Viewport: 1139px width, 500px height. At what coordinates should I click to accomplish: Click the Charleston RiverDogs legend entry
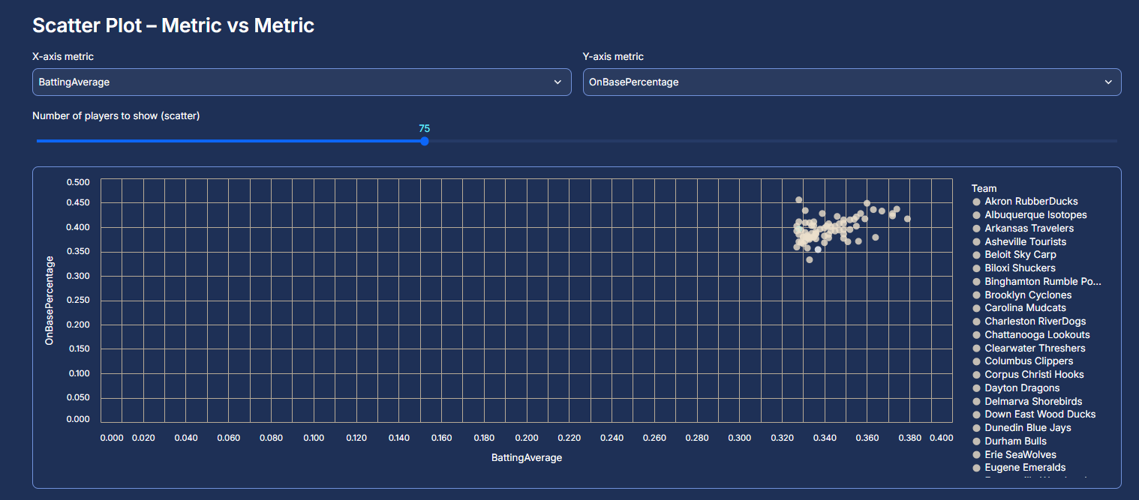(1029, 322)
